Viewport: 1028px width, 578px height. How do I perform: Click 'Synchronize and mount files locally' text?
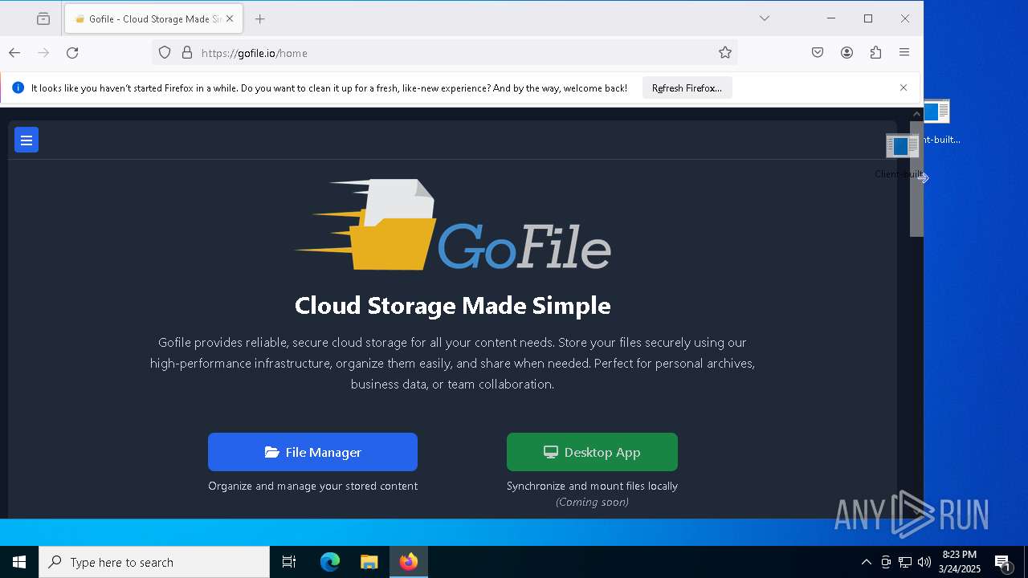click(x=592, y=486)
